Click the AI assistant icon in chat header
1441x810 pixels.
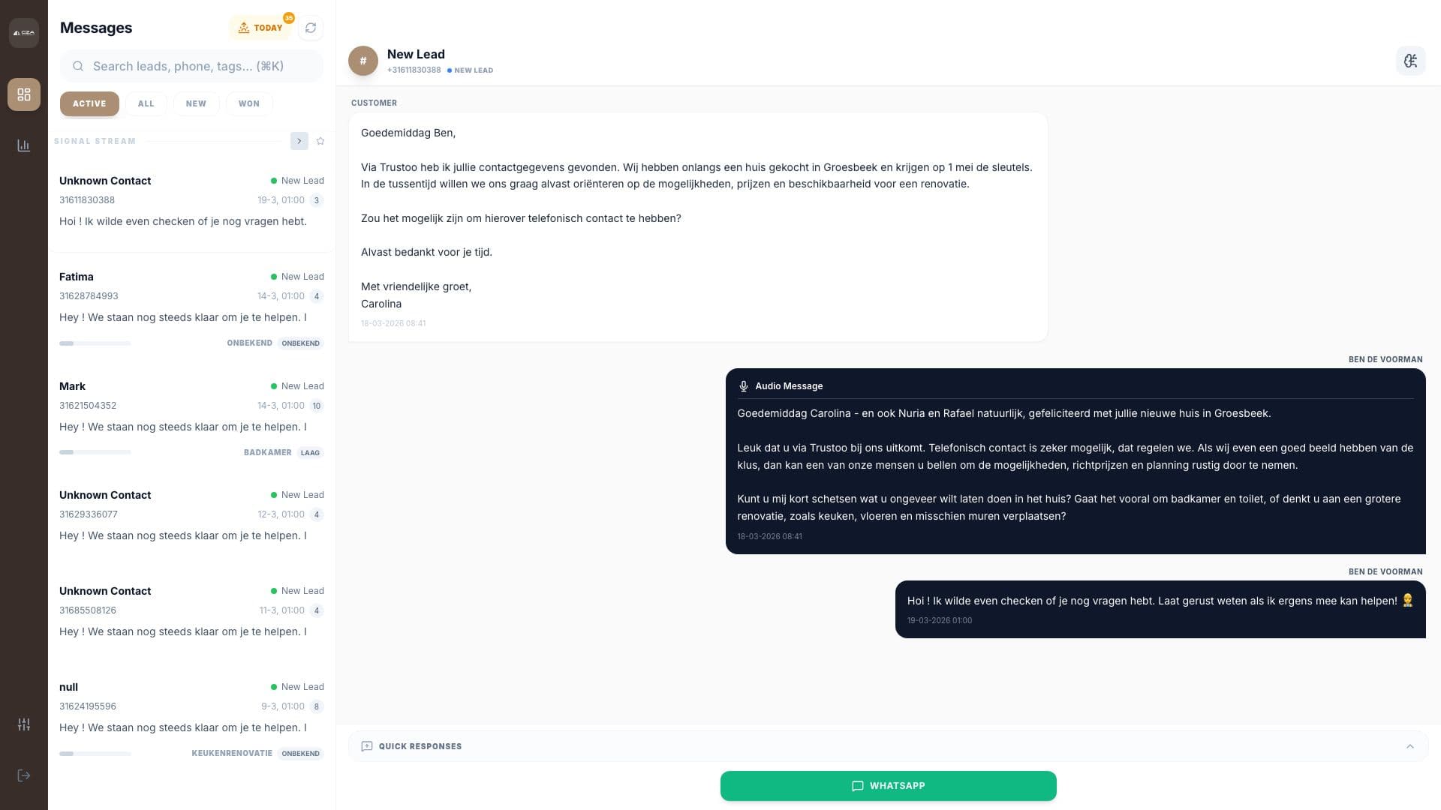pos(1410,61)
